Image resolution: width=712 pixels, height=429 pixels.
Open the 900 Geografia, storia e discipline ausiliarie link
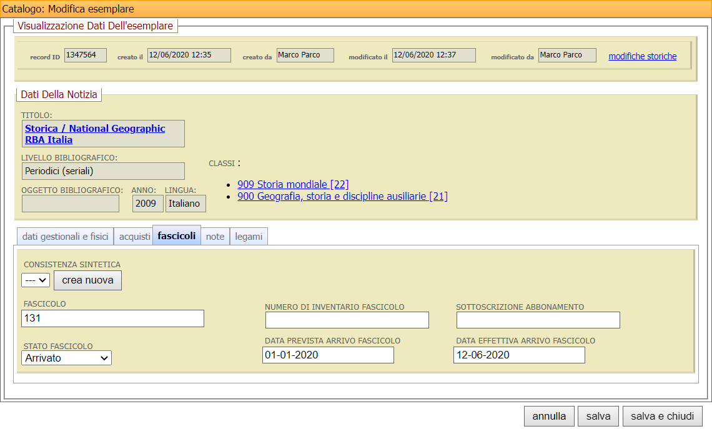pyautogui.click(x=342, y=196)
